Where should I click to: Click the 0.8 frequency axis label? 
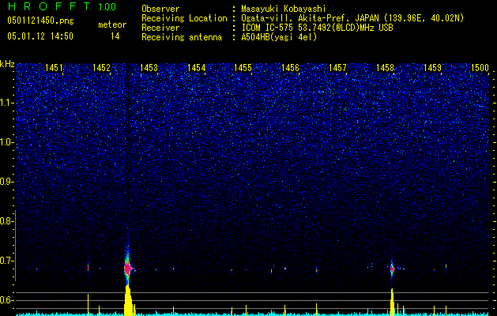6,221
